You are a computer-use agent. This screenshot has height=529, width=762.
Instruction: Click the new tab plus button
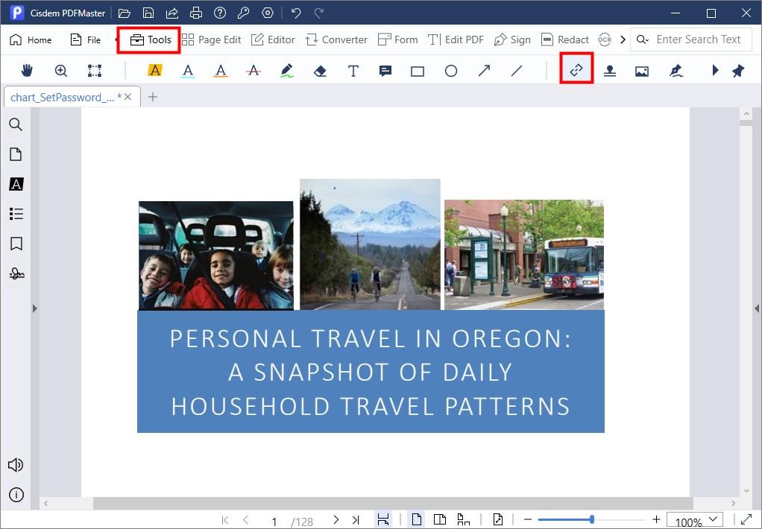click(153, 97)
